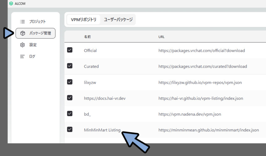Click the ALCOM app logo icon
Screen dimensions: 266x156
[x=11, y=3]
